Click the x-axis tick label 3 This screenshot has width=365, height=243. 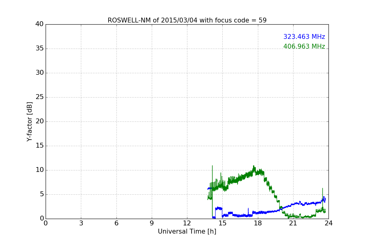81,223
